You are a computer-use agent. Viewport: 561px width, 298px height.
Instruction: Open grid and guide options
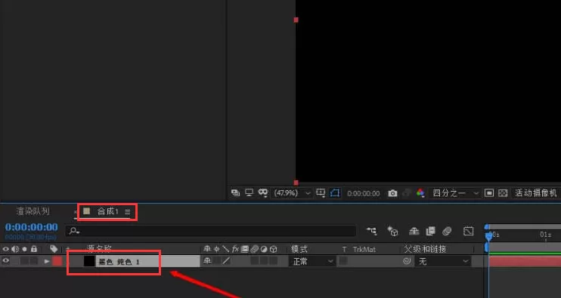point(321,193)
